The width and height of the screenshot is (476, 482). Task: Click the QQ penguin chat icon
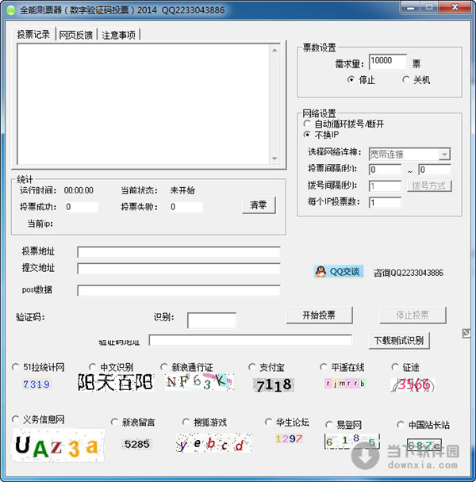321,272
